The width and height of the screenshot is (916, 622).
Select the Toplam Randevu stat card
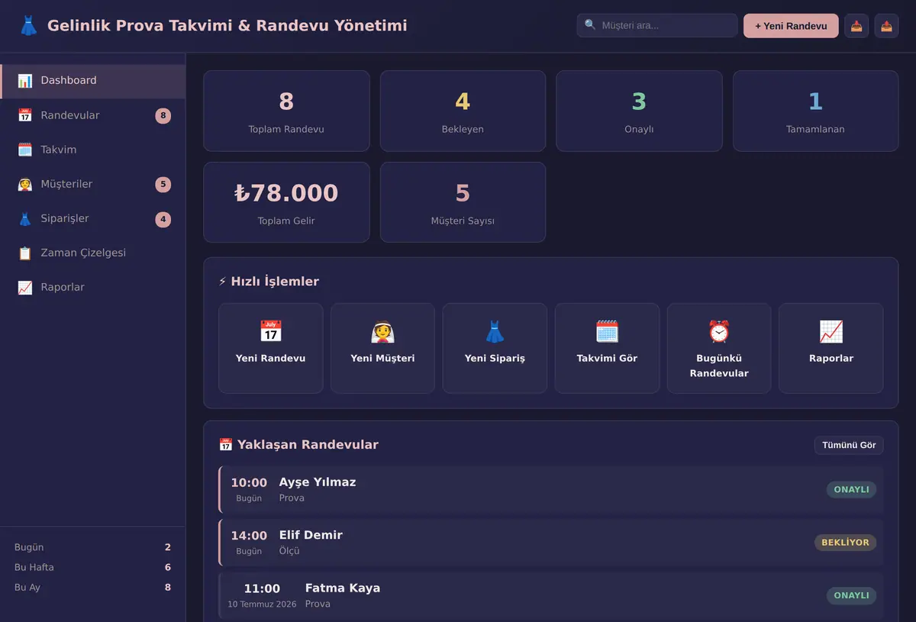tap(286, 111)
